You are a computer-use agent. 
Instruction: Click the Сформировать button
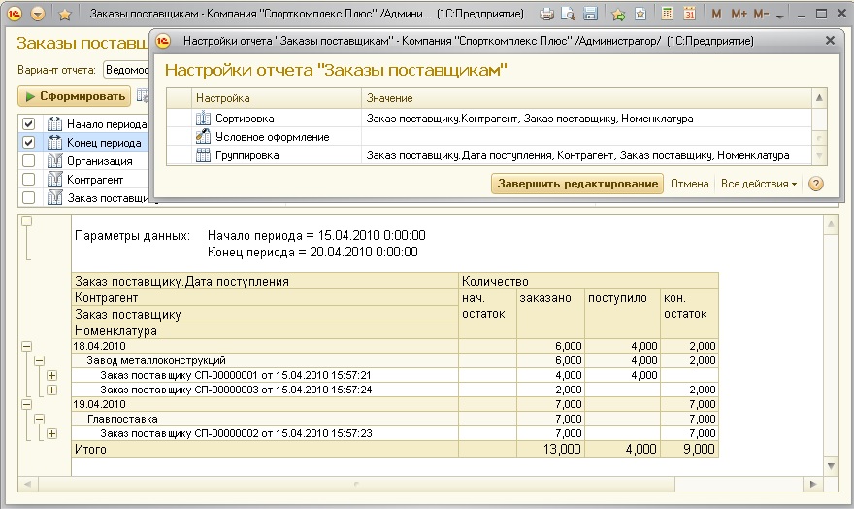(x=75, y=96)
